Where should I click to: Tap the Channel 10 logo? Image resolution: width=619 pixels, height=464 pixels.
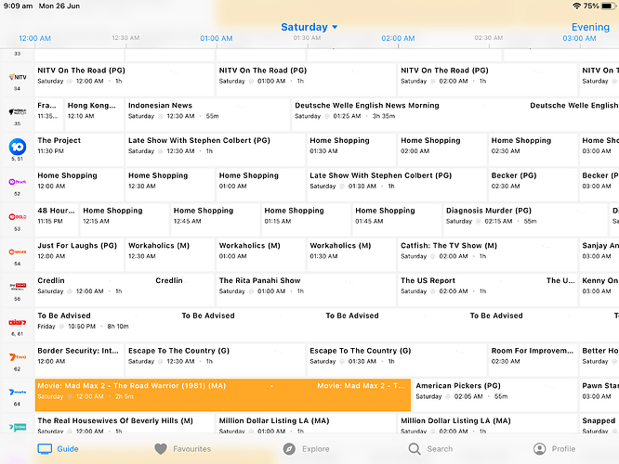[18, 147]
